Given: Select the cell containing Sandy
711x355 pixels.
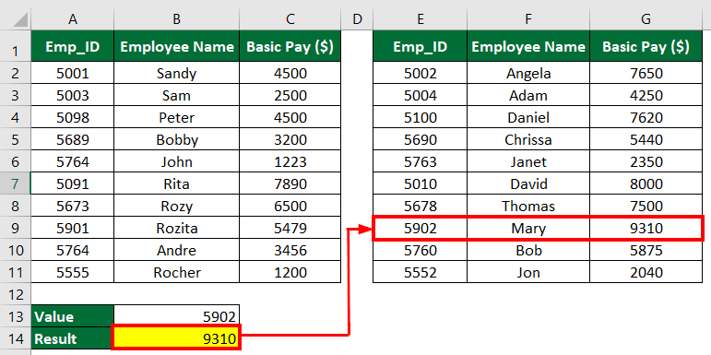Looking at the screenshot, I should (x=177, y=73).
